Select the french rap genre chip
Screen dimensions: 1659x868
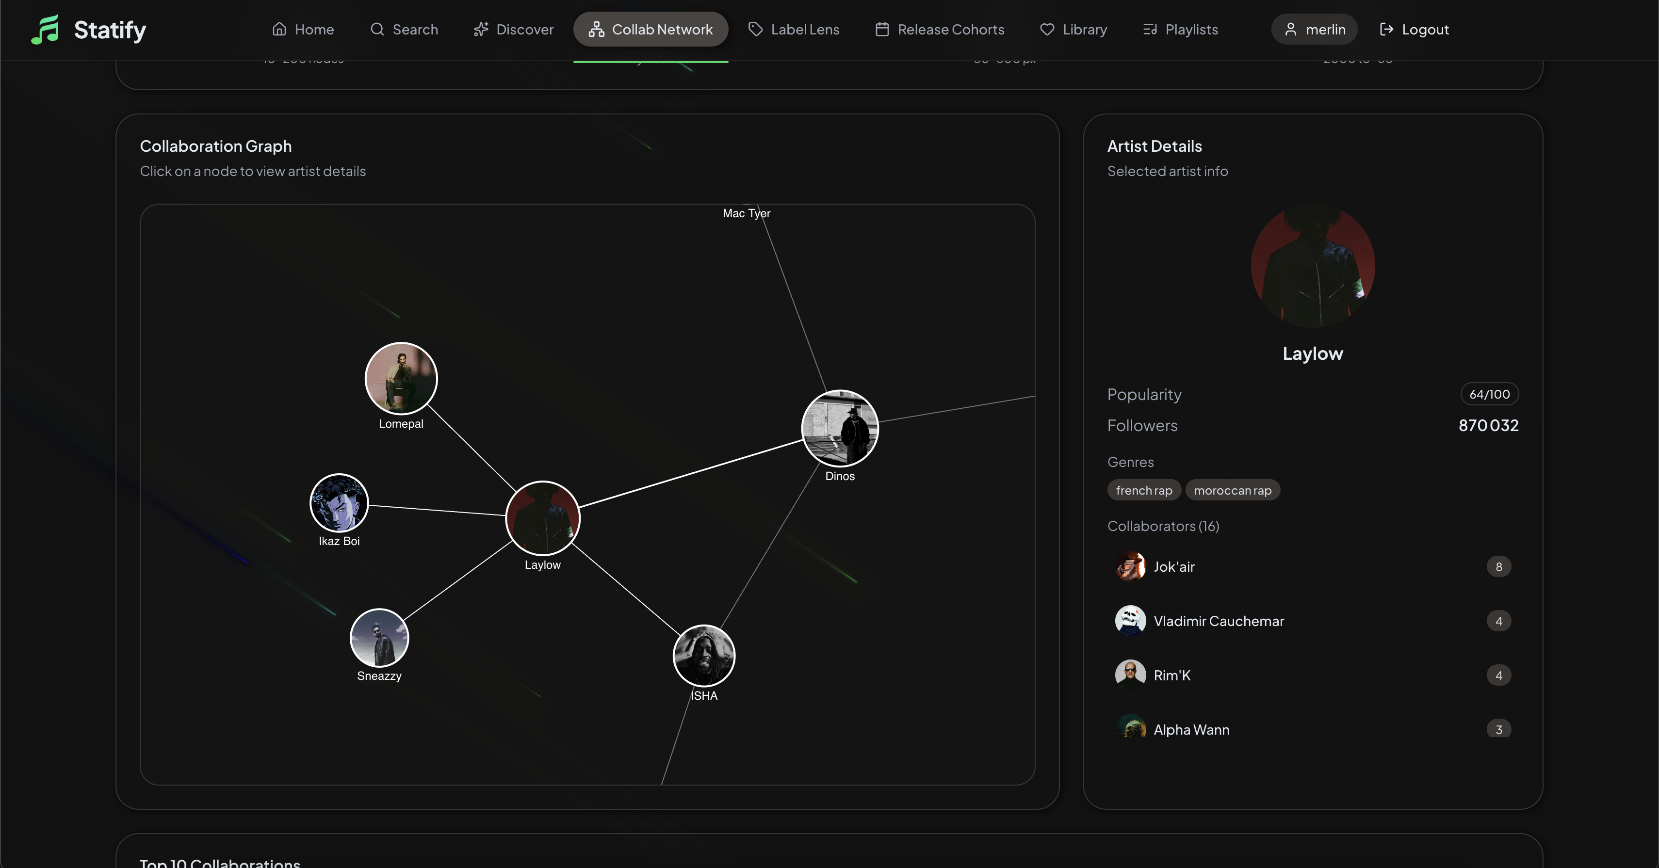tap(1143, 490)
